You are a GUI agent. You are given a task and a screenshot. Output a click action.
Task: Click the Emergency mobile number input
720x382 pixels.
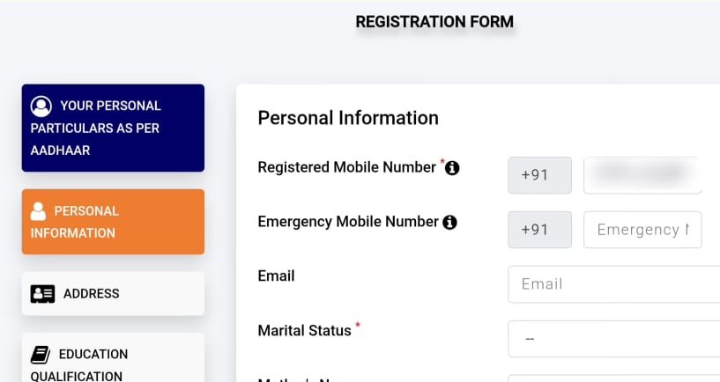[x=642, y=230]
